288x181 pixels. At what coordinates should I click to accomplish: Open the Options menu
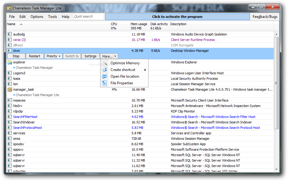[37, 17]
